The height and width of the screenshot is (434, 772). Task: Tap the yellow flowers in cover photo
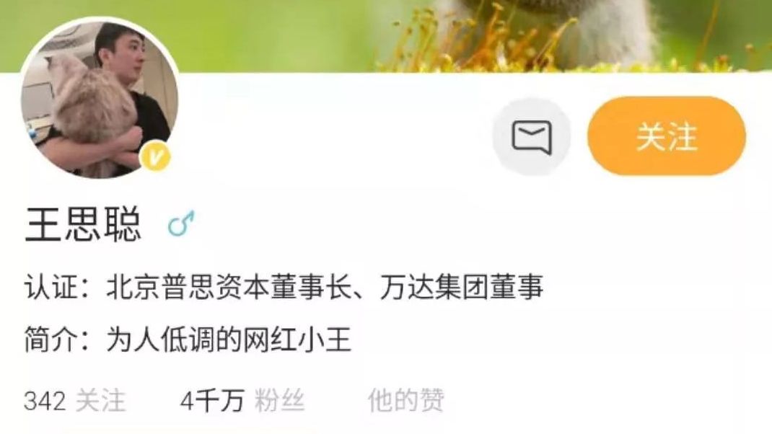click(x=473, y=44)
